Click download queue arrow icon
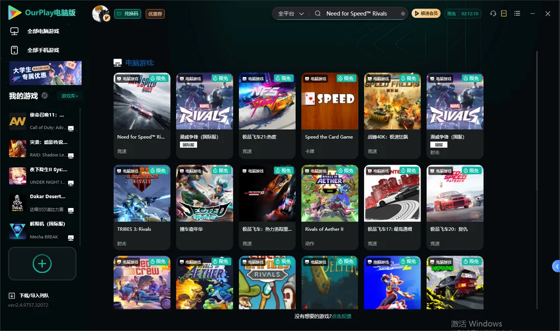This screenshot has width=560, height=331. click(x=12, y=295)
